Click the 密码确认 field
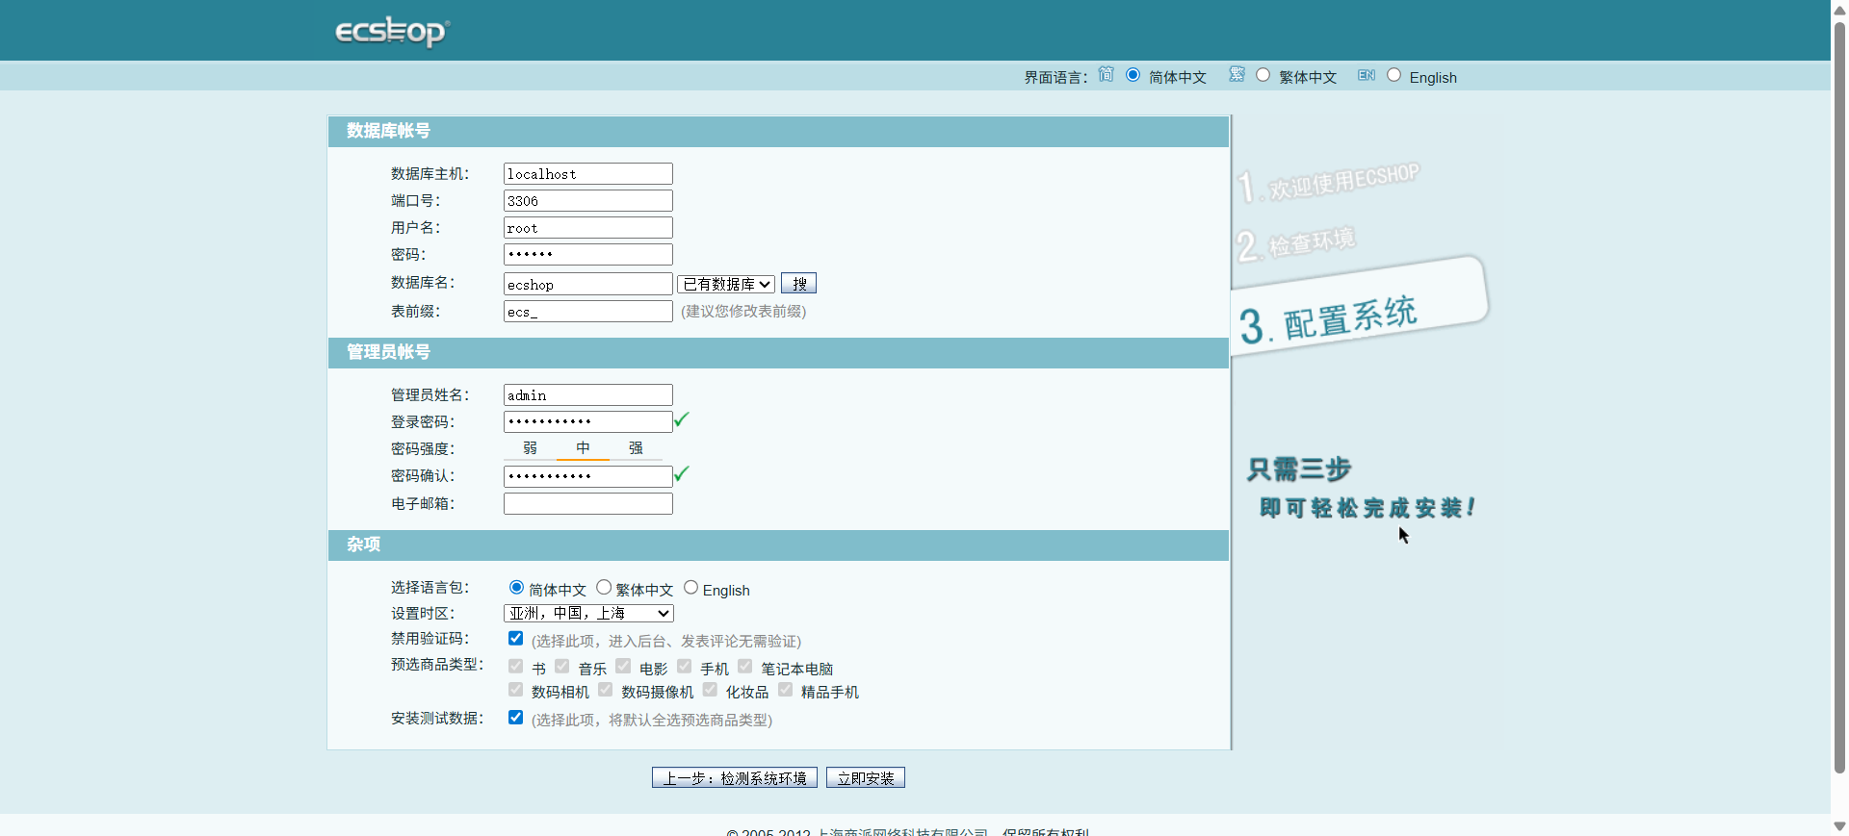This screenshot has height=836, width=1849. point(588,476)
